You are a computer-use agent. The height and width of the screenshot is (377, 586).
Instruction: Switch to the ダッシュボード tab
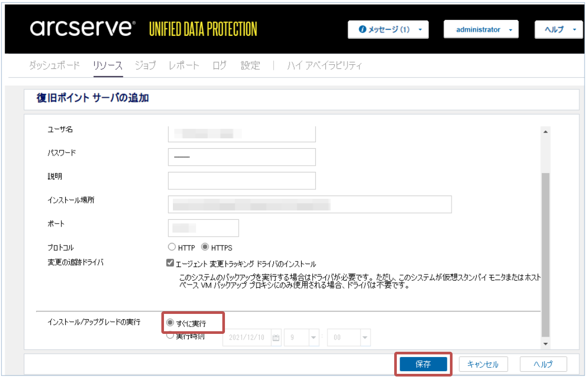tap(54, 66)
